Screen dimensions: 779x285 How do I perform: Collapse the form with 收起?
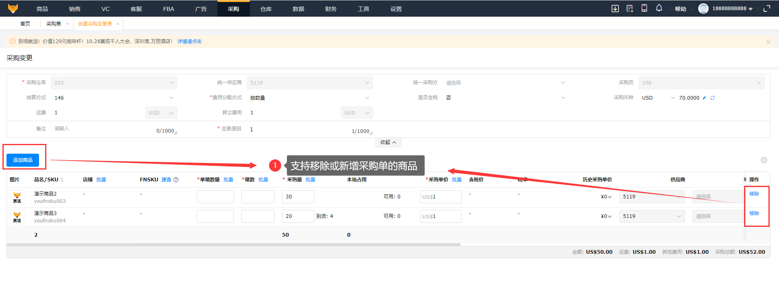pos(388,142)
